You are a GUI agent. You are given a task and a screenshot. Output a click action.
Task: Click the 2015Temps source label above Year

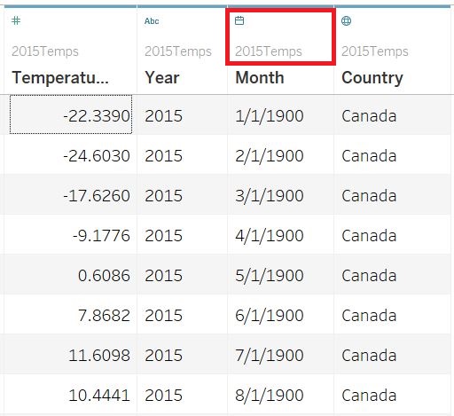(x=178, y=51)
